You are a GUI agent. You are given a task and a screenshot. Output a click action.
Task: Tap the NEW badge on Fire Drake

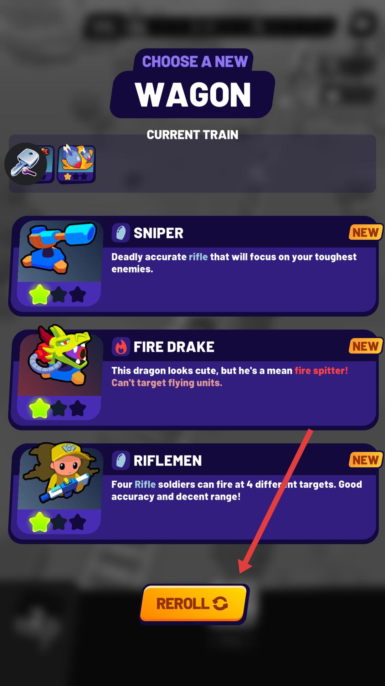click(x=365, y=346)
